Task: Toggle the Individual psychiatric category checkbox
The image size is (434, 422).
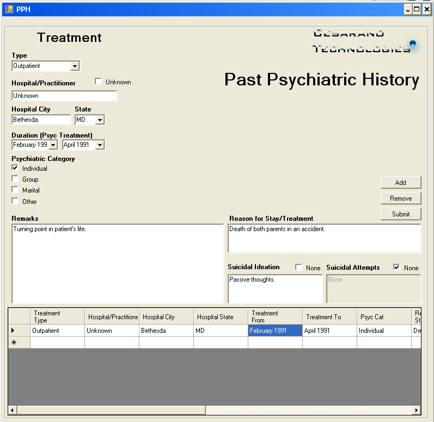Action: click(x=15, y=168)
